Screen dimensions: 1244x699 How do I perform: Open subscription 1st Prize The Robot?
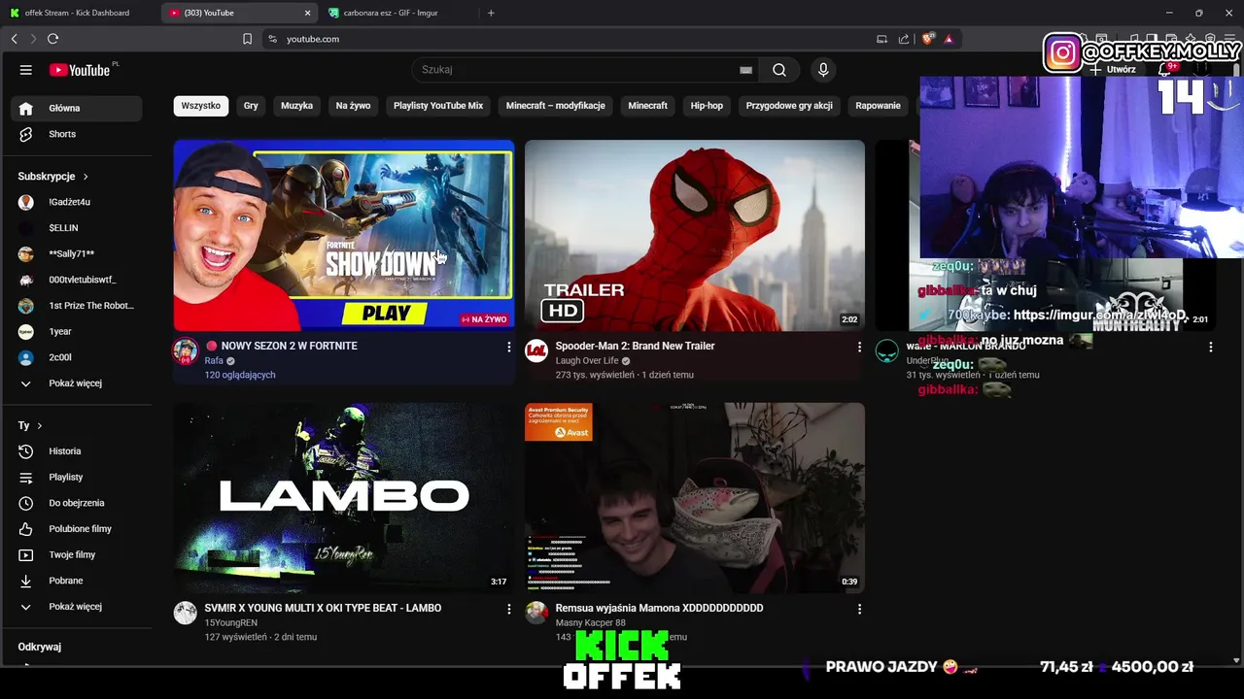point(76,306)
